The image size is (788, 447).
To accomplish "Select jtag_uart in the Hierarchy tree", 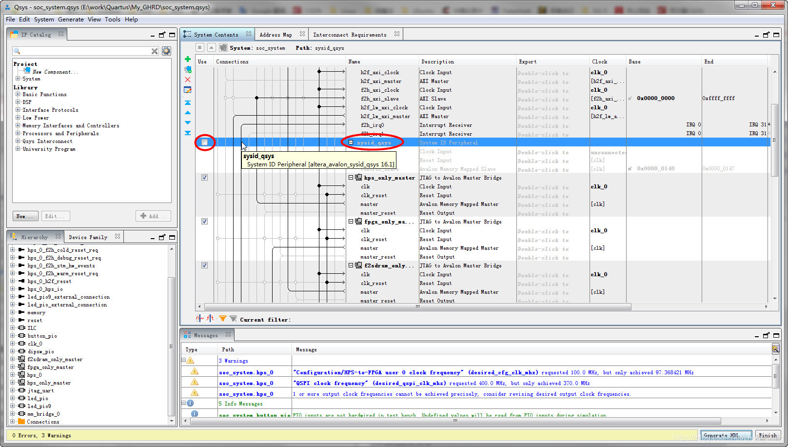I will pyautogui.click(x=41, y=390).
